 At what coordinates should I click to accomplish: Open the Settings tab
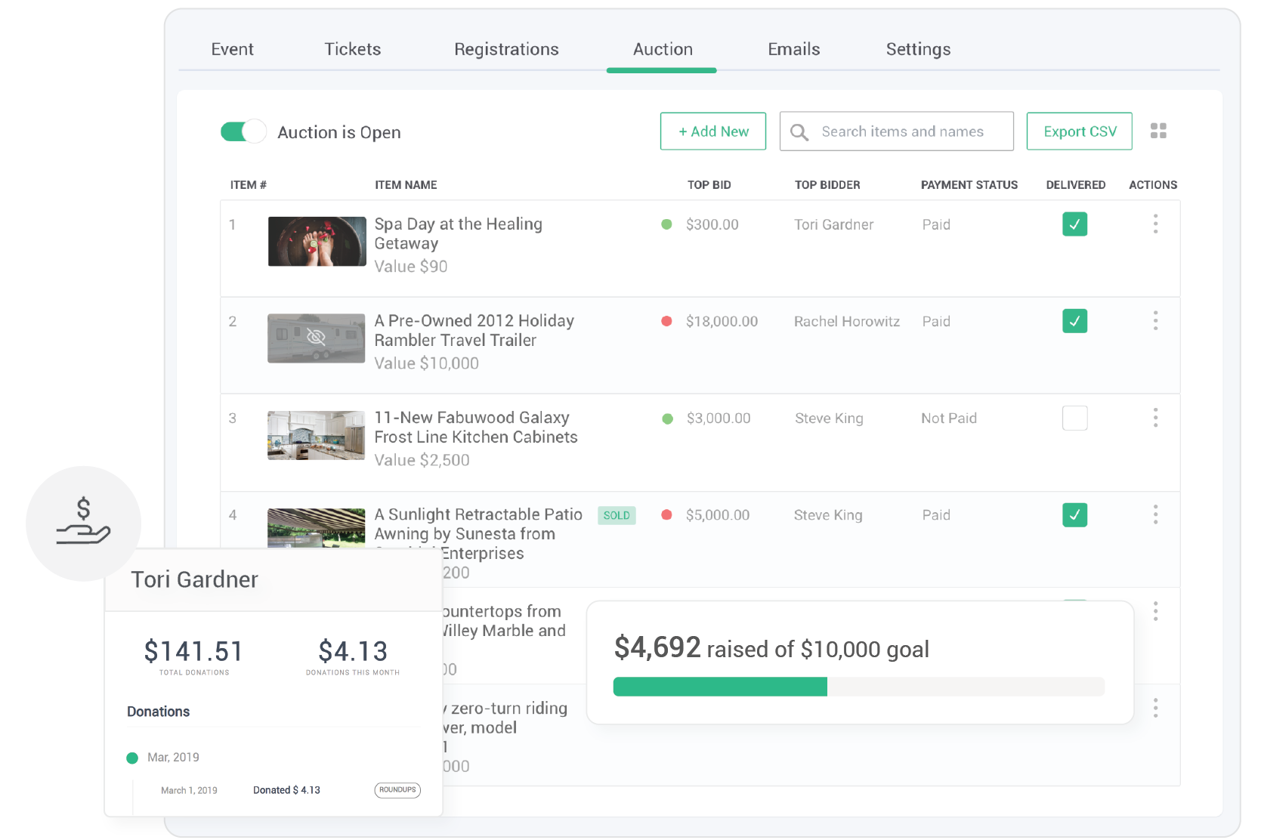pyautogui.click(x=918, y=49)
